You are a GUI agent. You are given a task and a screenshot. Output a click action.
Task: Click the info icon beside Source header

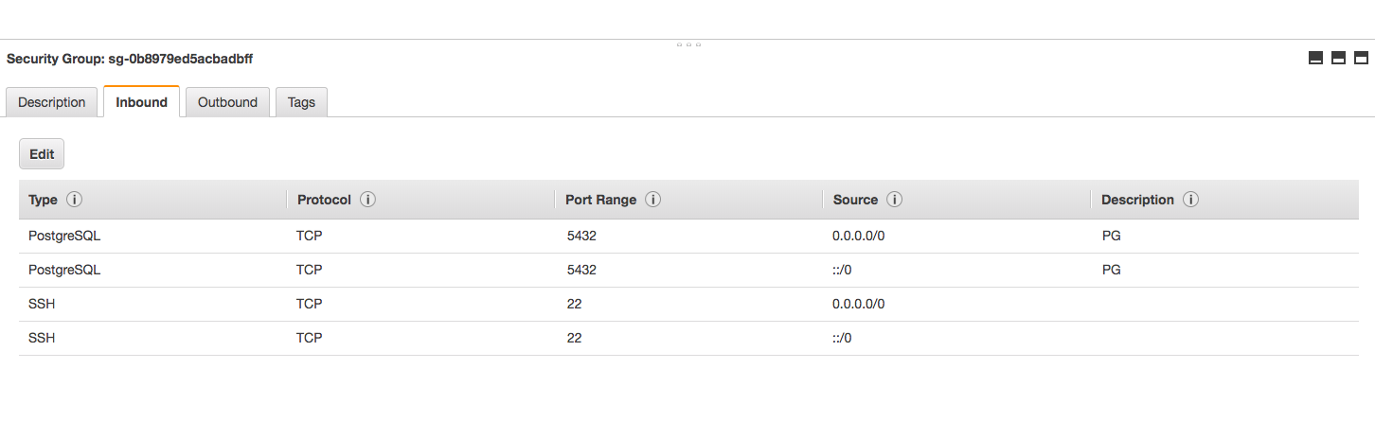pos(894,200)
